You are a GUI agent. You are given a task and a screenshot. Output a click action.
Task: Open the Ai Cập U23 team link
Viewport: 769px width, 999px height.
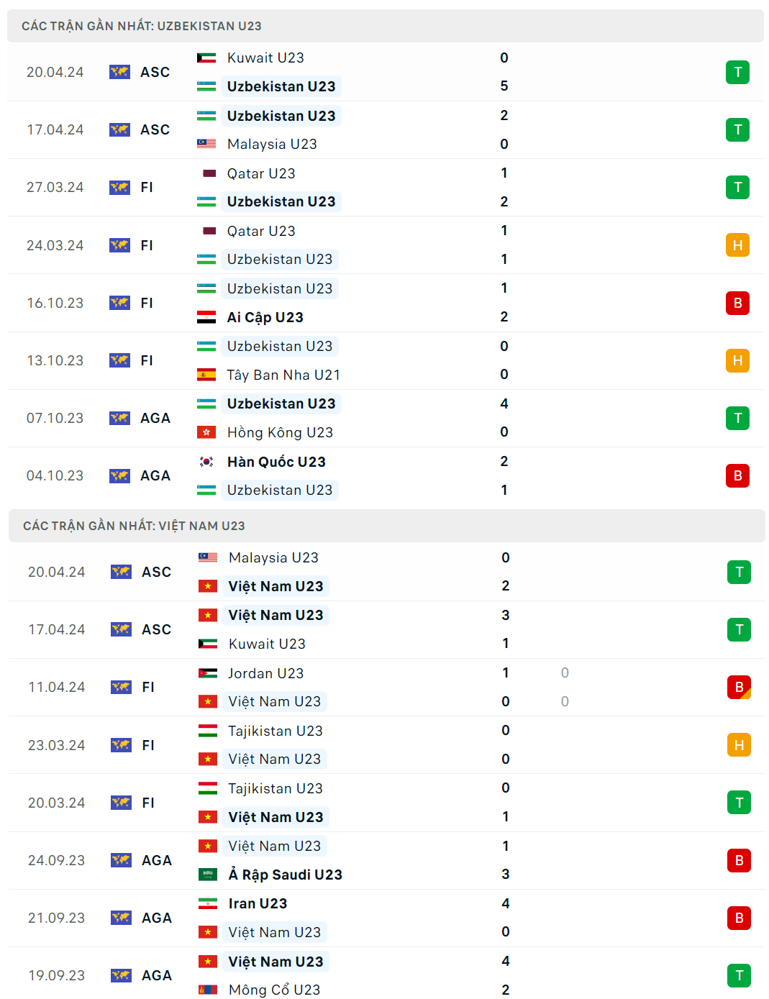coord(265,317)
